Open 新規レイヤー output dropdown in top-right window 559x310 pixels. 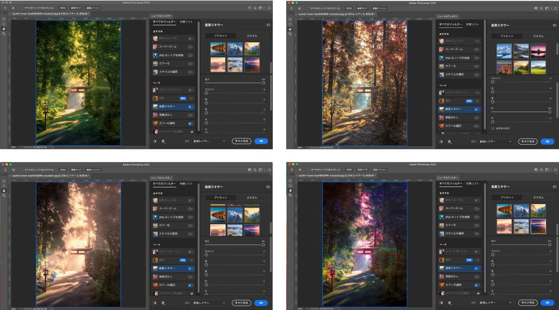click(x=495, y=142)
